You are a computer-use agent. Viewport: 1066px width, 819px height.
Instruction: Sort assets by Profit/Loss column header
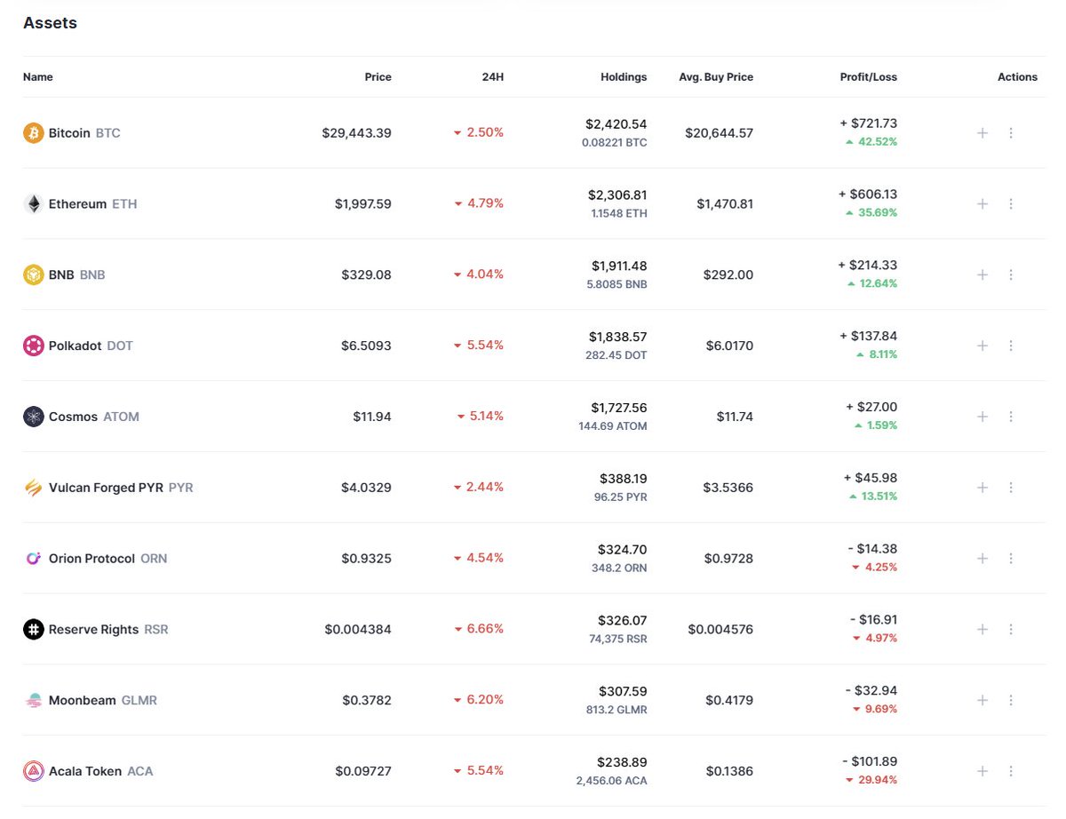coord(869,77)
